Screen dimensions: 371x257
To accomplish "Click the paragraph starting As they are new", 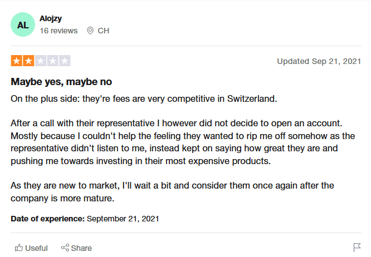I will tap(172, 192).
